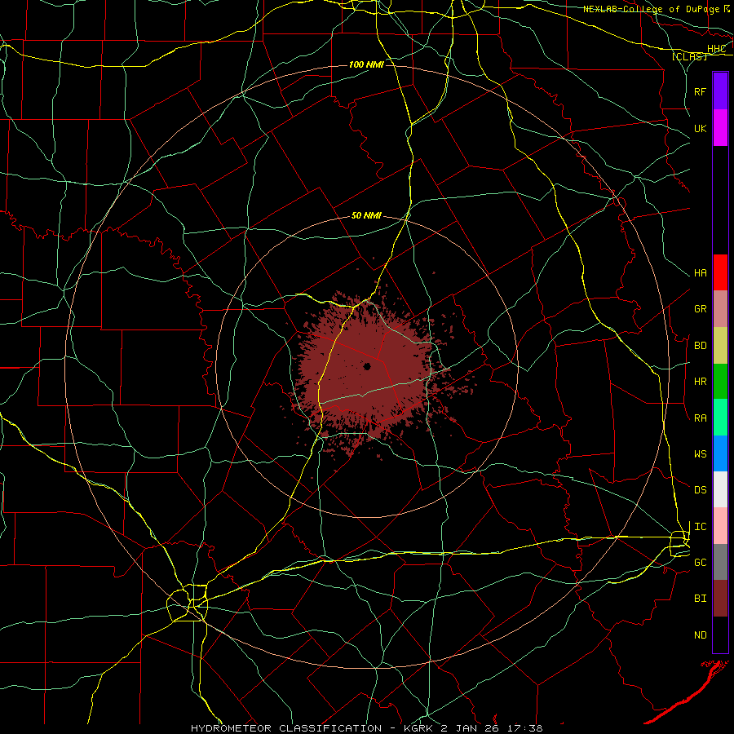This screenshot has height=734, width=734.
Task: Click the HA red legend swatch
Action: point(720,272)
